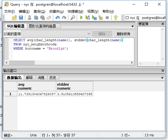Click the 删除 button

pyautogui.click(x=102, y=34)
